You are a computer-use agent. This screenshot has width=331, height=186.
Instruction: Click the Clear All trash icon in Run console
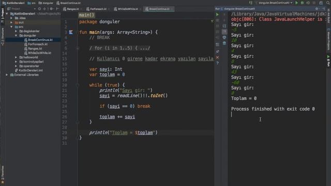click(224, 43)
